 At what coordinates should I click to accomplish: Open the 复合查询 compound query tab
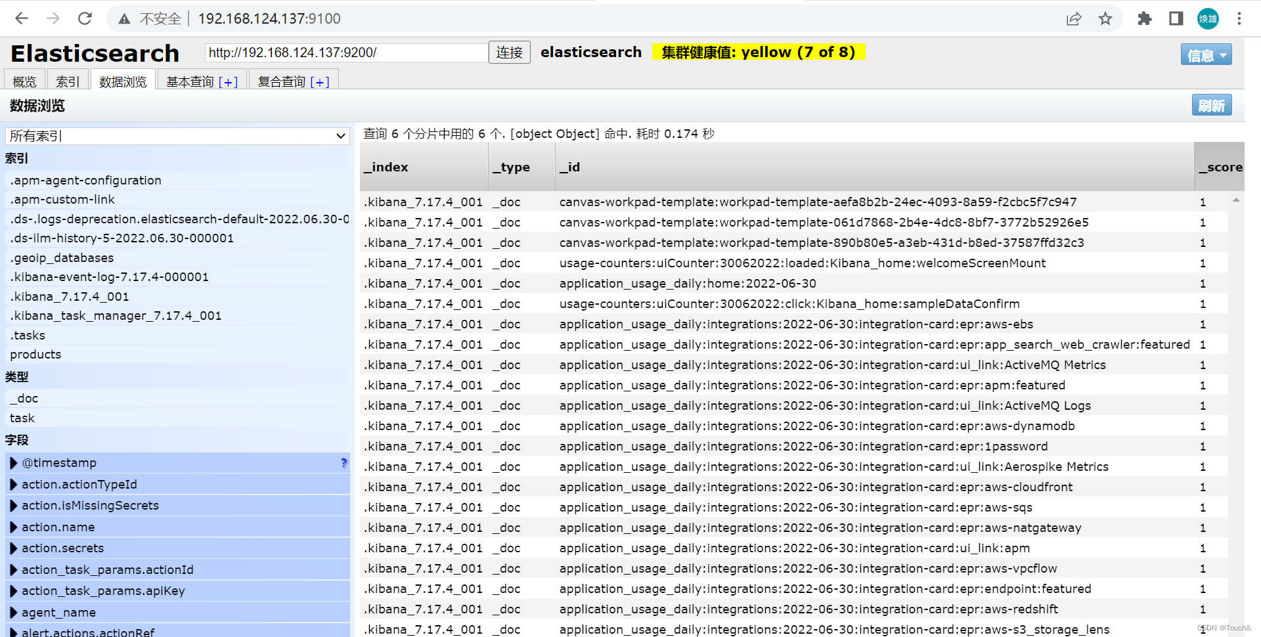[x=294, y=81]
